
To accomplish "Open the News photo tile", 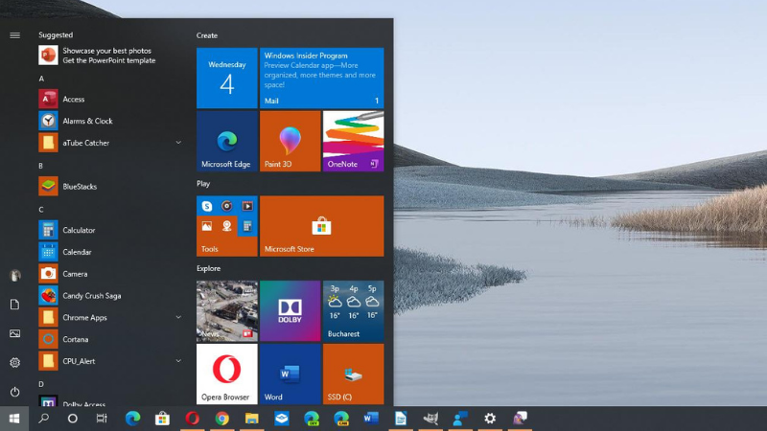I will pyautogui.click(x=227, y=310).
